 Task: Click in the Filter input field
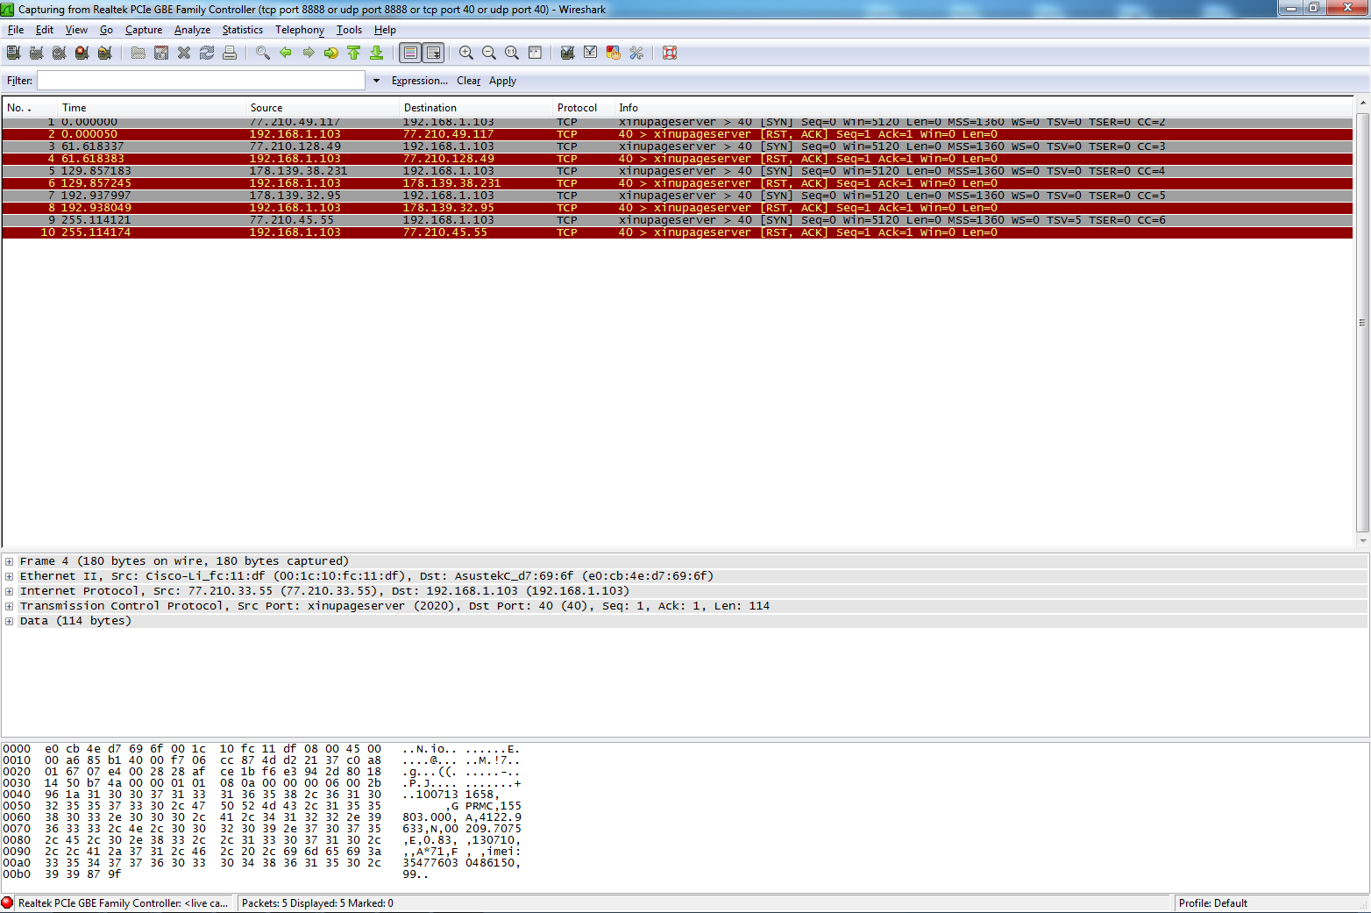(x=201, y=81)
